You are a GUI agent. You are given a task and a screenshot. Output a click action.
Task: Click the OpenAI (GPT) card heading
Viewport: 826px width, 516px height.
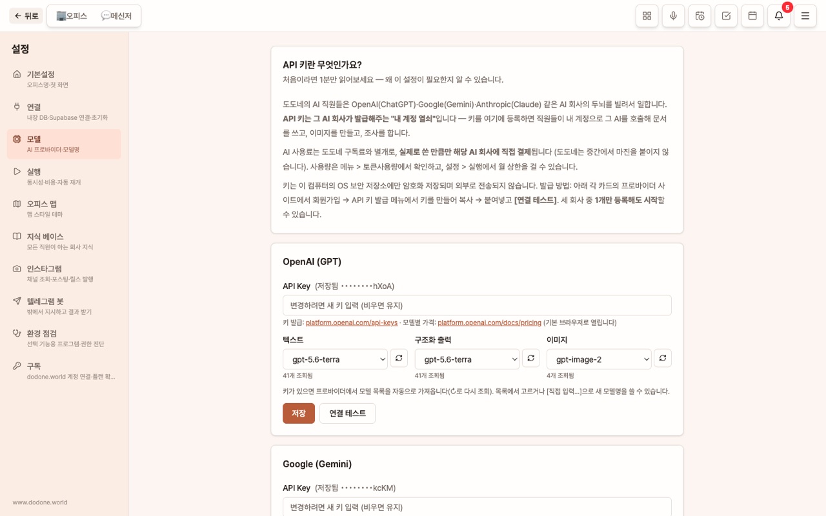click(312, 262)
